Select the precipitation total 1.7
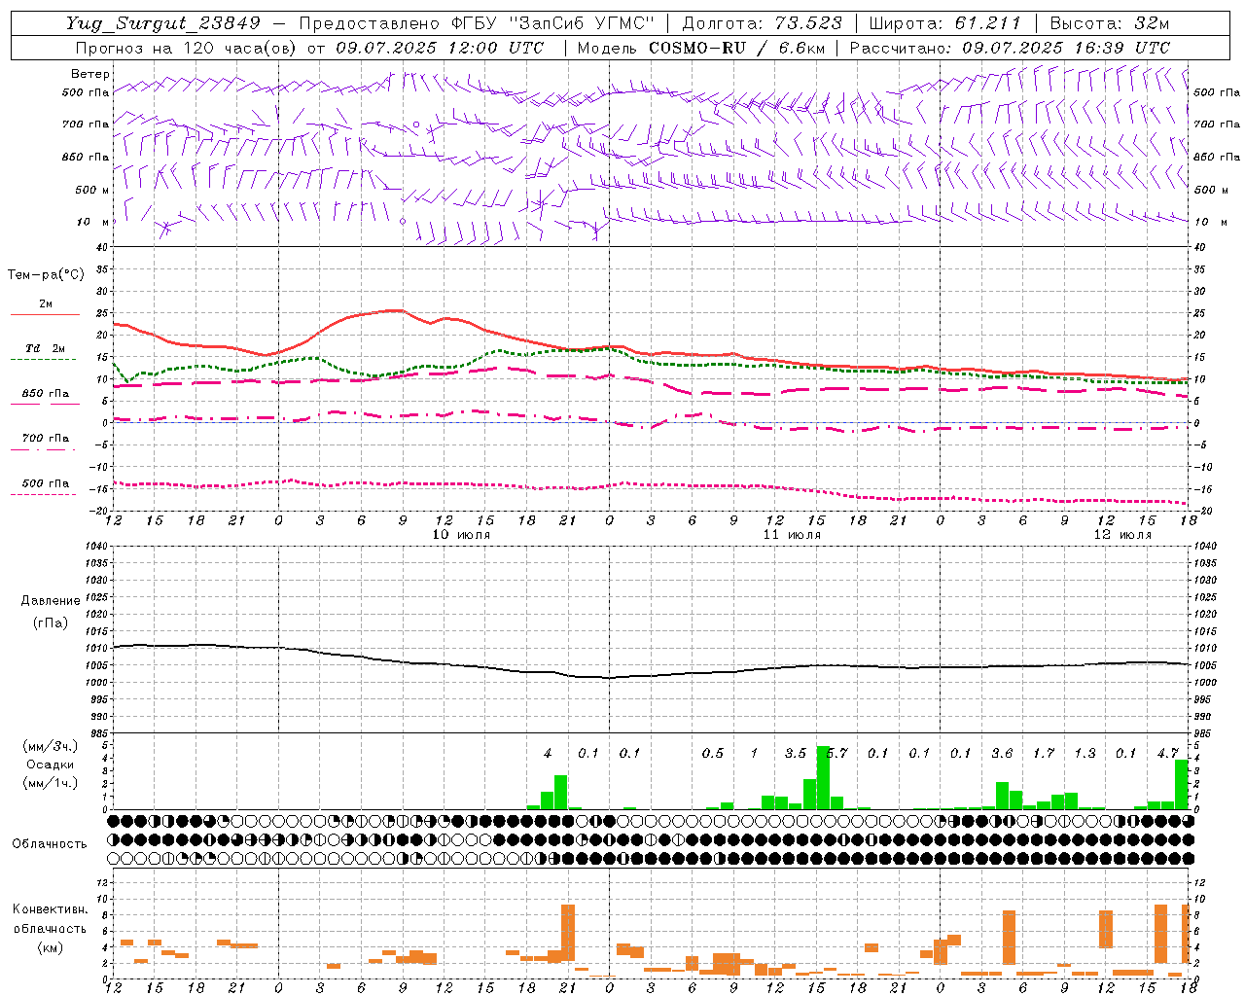 tap(1044, 753)
